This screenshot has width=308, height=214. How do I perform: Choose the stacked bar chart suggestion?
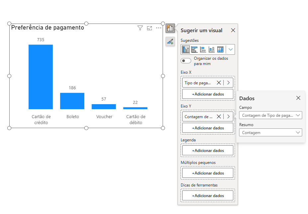pyautogui.click(x=203, y=49)
